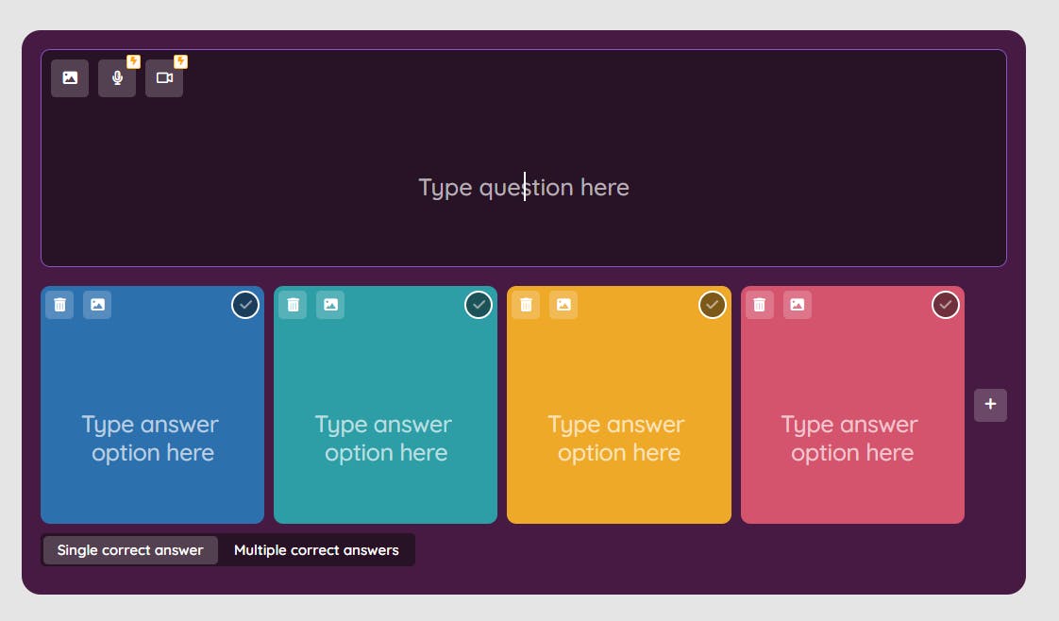The image size is (1059, 621).
Task: Insert an image in the teal answer option
Action: click(x=330, y=305)
